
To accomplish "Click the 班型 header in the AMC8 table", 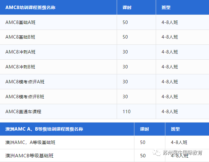I will (x=166, y=7).
